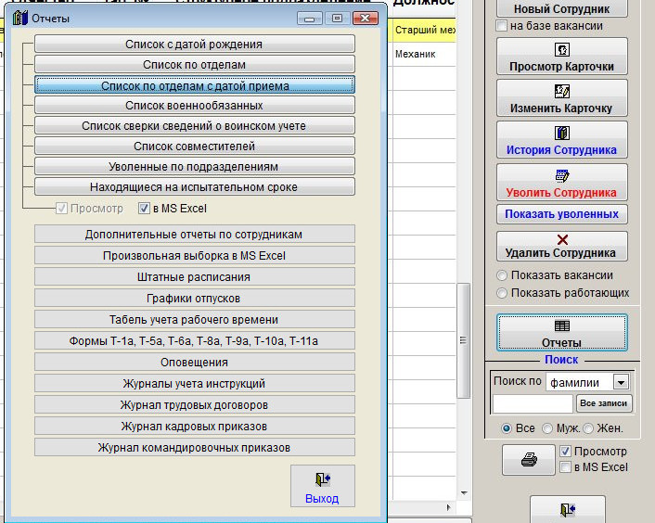Click the notepad icon on Уволить Сотрудника

click(x=562, y=176)
